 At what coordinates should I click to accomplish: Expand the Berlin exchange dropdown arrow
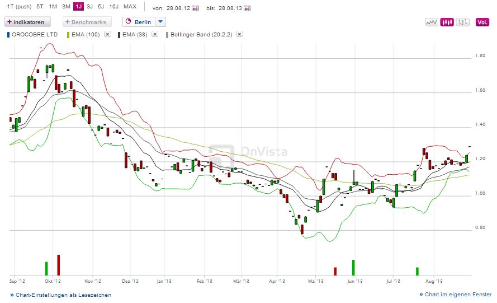160,22
